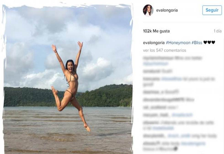
Task: Click the blue mention in the last comment
Action: (193, 143)
